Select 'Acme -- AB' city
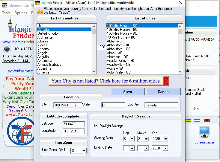The image size is (220, 162). tap(142, 68)
